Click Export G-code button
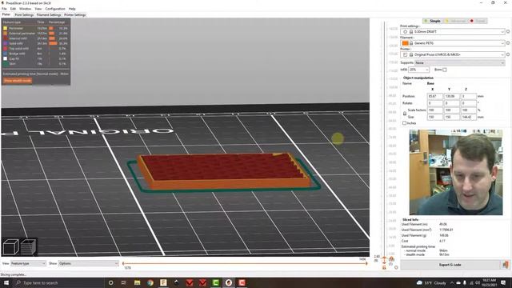Image resolution: width=512 pixels, height=288 pixels. point(450,265)
